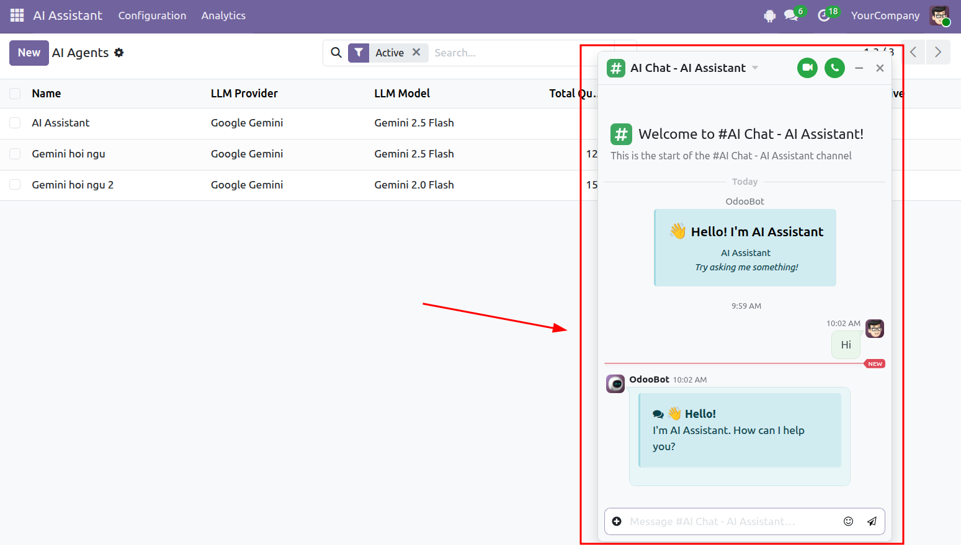Image resolution: width=961 pixels, height=545 pixels.
Task: Sort by LLM Provider column
Action: pos(244,94)
